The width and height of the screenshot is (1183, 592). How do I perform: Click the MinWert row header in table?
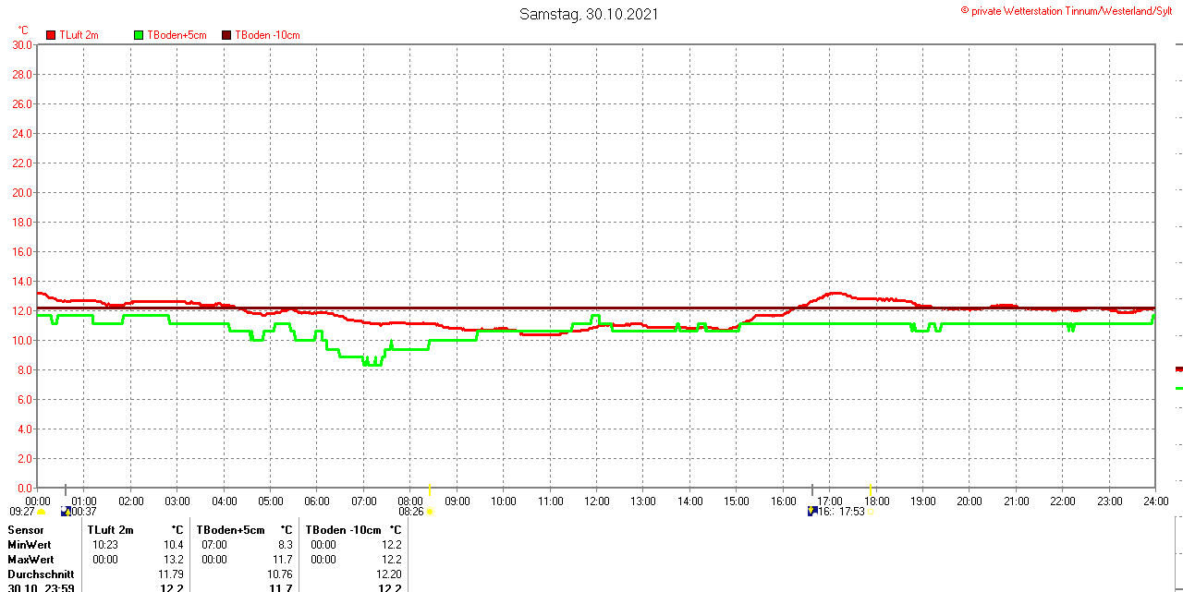click(30, 545)
